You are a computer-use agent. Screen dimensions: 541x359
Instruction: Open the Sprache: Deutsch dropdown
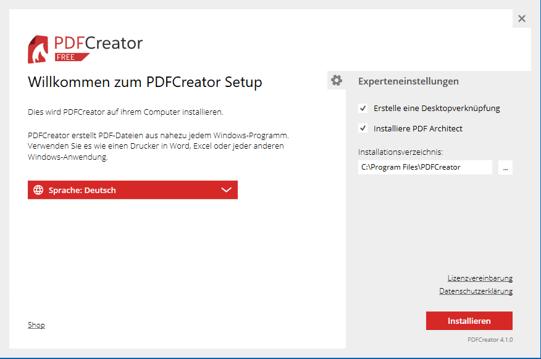133,190
